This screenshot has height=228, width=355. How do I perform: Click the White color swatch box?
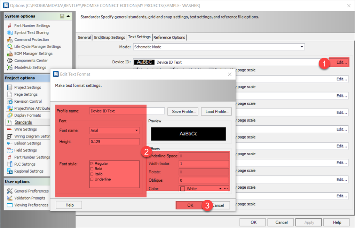(183, 189)
